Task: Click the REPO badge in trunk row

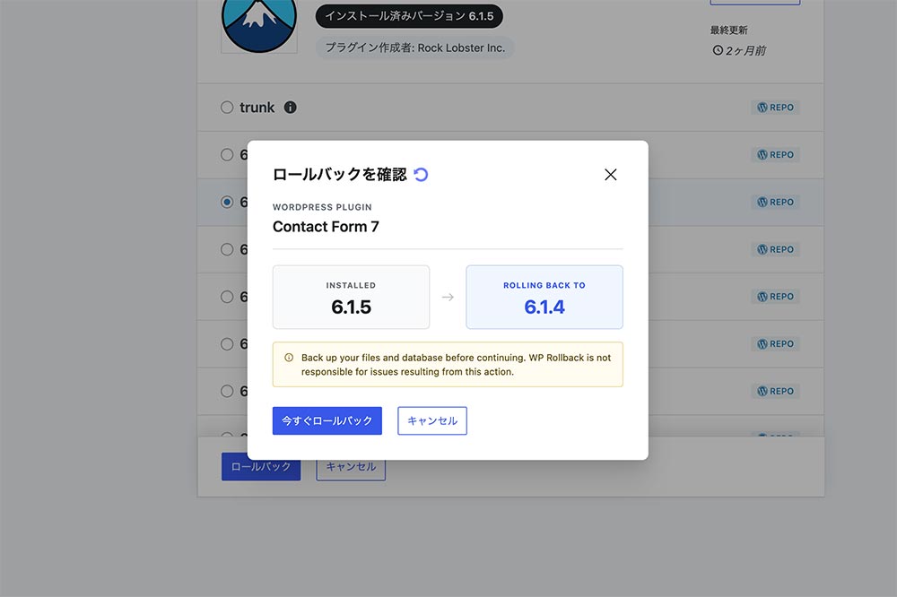Action: (775, 108)
